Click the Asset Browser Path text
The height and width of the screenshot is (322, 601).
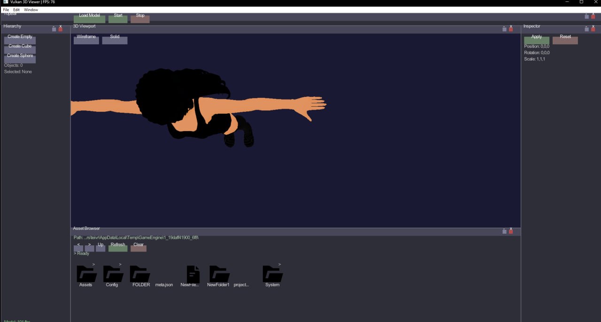click(136, 238)
